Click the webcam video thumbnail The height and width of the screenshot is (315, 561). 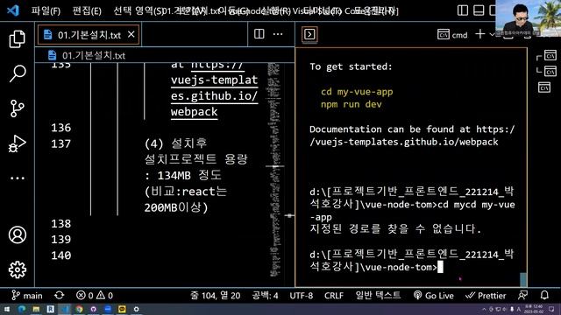click(x=528, y=17)
